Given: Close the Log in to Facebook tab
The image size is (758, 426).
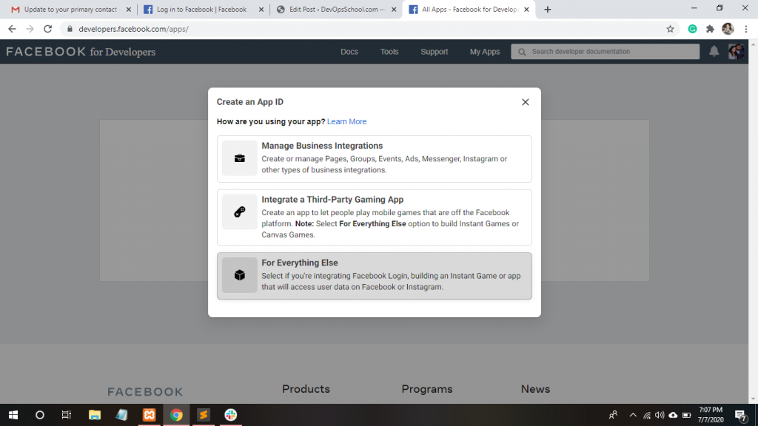Looking at the screenshot, I should click(x=261, y=10).
